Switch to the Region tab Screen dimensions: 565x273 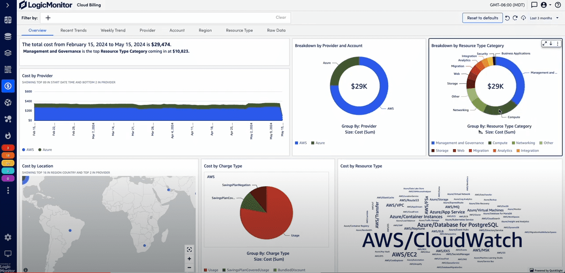(x=205, y=31)
